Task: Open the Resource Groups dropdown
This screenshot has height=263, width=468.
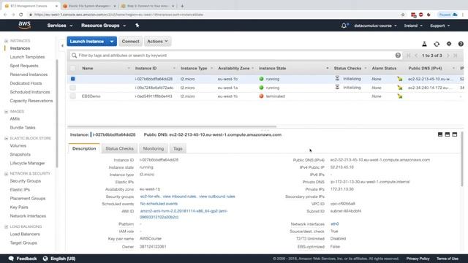Action: tap(103, 26)
